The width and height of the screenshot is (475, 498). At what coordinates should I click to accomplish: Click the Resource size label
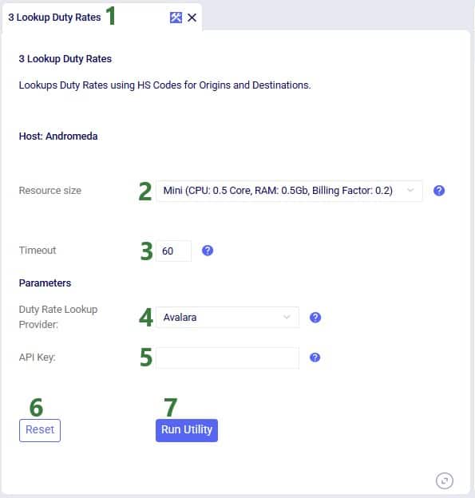coord(50,191)
